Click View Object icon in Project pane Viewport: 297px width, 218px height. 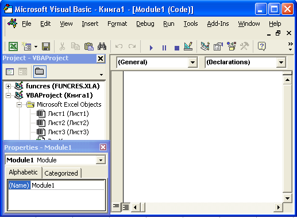(x=22, y=72)
